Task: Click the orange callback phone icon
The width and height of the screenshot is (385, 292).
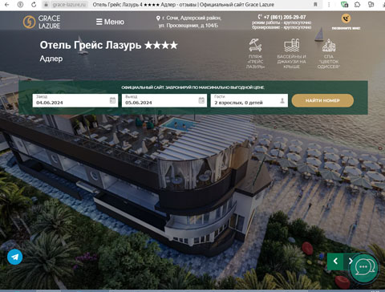Action: [346, 18]
